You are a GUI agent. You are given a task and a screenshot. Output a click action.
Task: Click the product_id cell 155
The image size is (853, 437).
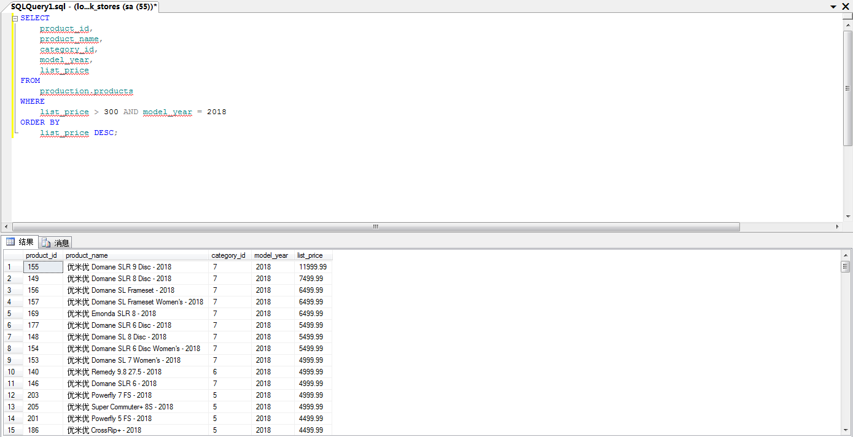43,267
